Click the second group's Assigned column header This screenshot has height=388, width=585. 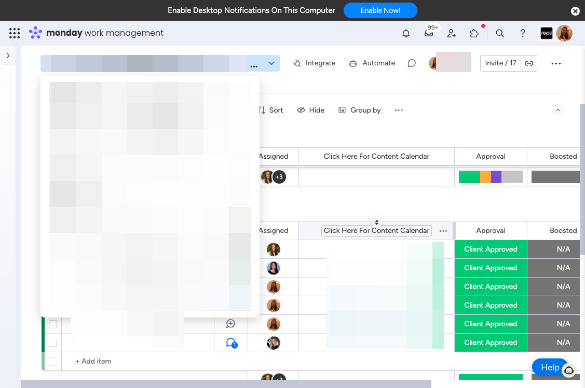(274, 231)
